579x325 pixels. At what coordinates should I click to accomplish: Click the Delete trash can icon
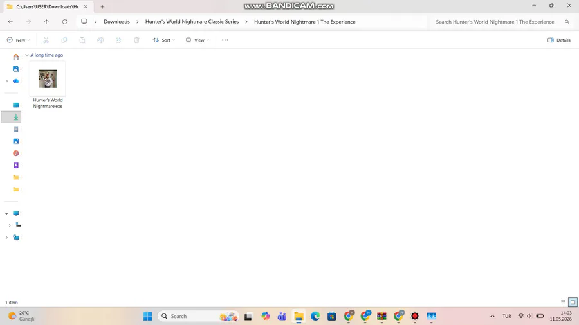tap(136, 40)
